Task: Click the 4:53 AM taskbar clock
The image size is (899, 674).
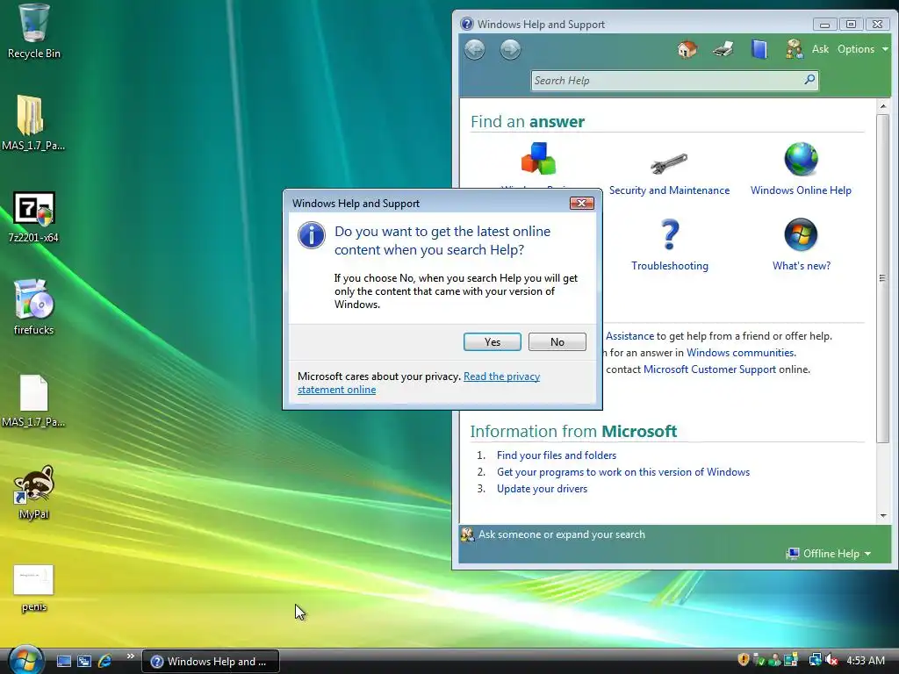Action: point(865,660)
